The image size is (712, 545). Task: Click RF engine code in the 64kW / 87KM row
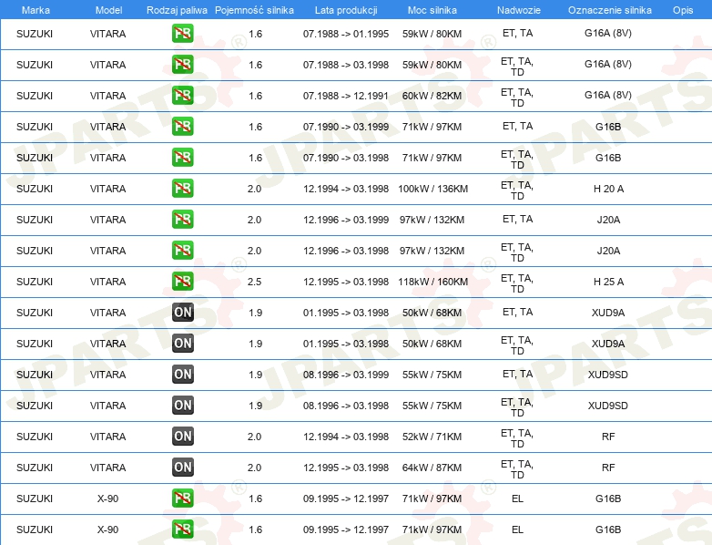pos(608,468)
